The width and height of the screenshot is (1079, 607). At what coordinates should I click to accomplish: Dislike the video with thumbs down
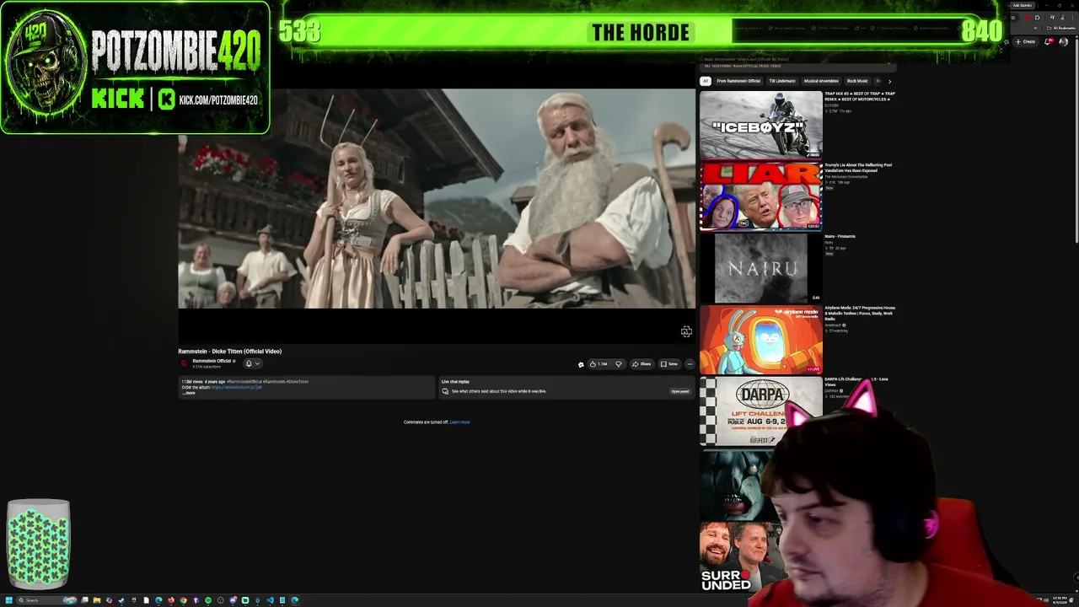tap(619, 364)
